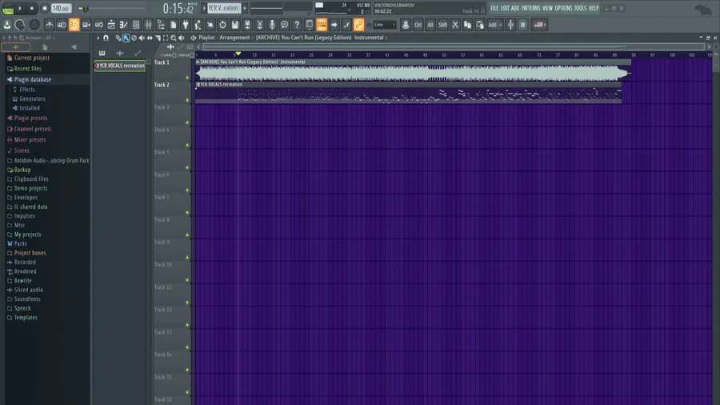Select the playlist select tool
This screenshot has width=720, height=405.
tap(166, 38)
